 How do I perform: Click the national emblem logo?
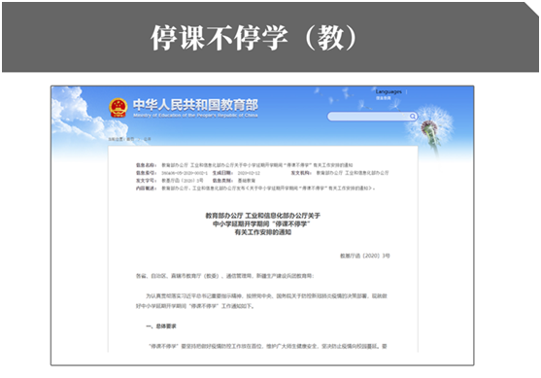118,108
